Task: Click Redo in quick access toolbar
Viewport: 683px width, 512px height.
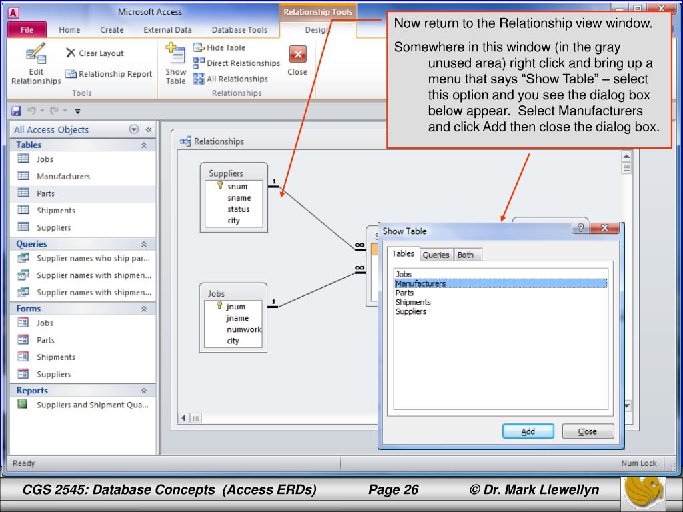Action: (54, 111)
